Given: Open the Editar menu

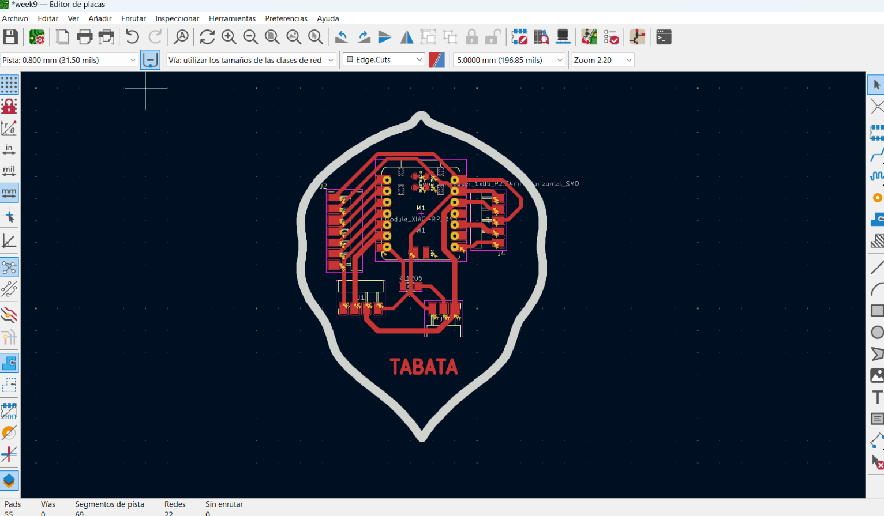Looking at the screenshot, I should pos(48,18).
